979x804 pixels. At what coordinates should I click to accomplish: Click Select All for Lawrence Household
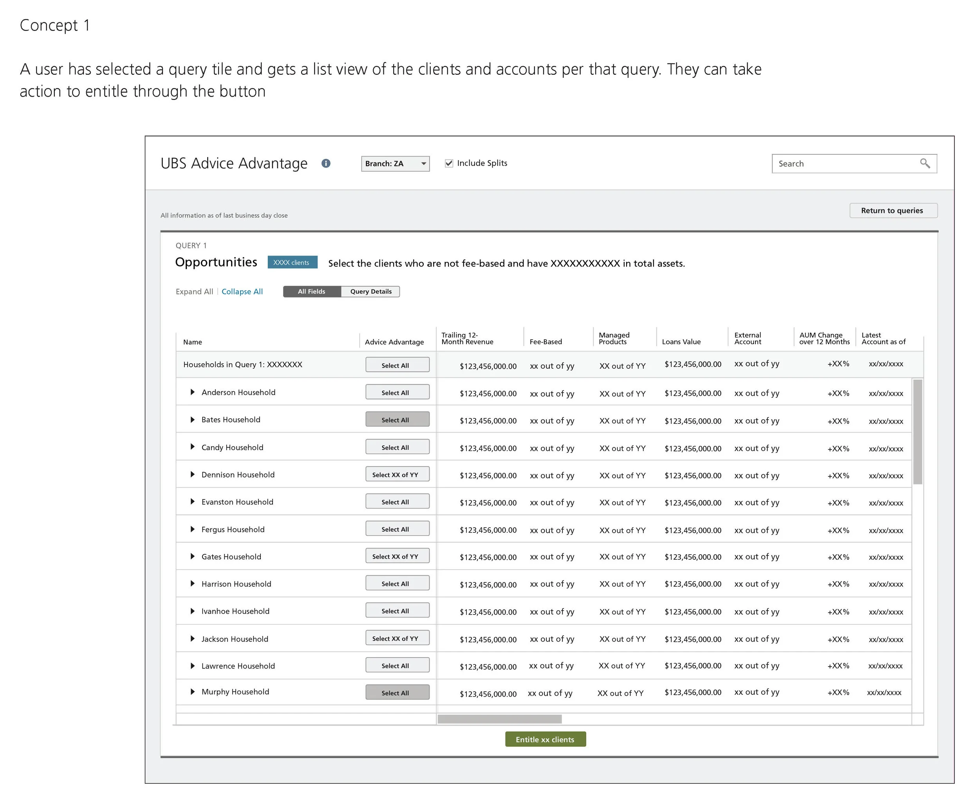pyautogui.click(x=397, y=665)
